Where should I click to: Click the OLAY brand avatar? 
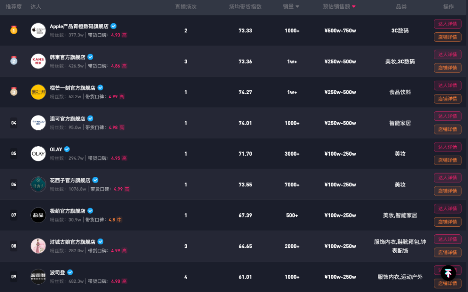(38, 154)
